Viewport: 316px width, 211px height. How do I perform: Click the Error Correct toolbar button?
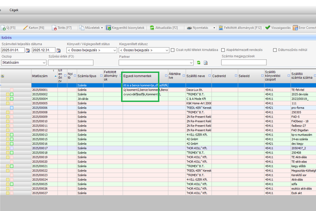click(304, 27)
